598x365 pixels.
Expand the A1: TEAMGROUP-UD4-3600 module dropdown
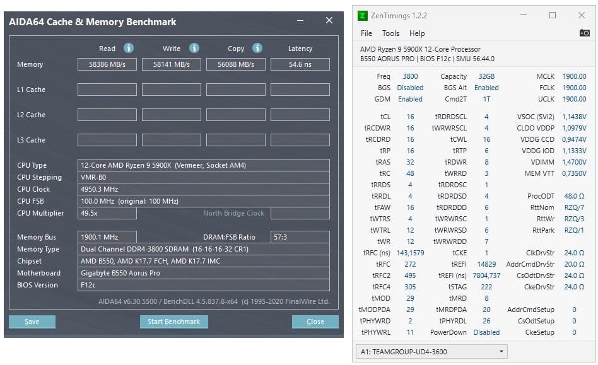click(x=431, y=351)
